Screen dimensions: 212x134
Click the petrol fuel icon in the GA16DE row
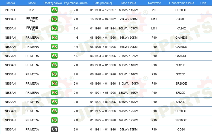(54, 56)
